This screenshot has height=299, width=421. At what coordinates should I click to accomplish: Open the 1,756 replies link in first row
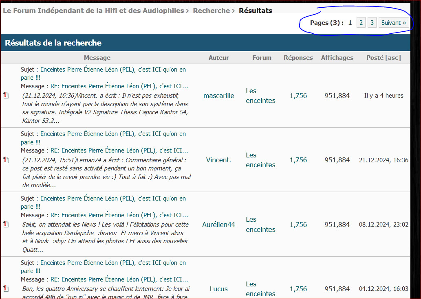[x=298, y=96]
